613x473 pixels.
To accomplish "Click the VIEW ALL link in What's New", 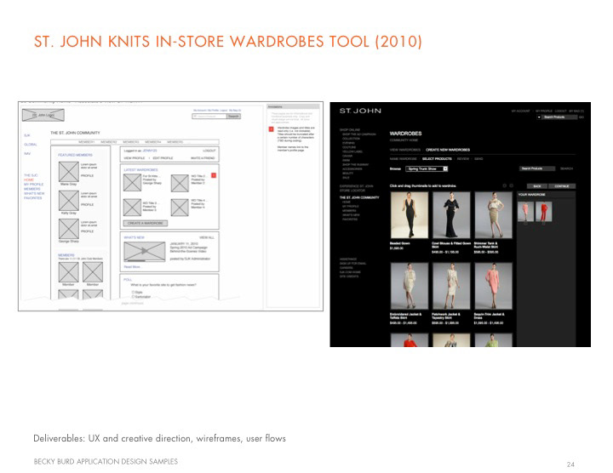I will pyautogui.click(x=206, y=237).
